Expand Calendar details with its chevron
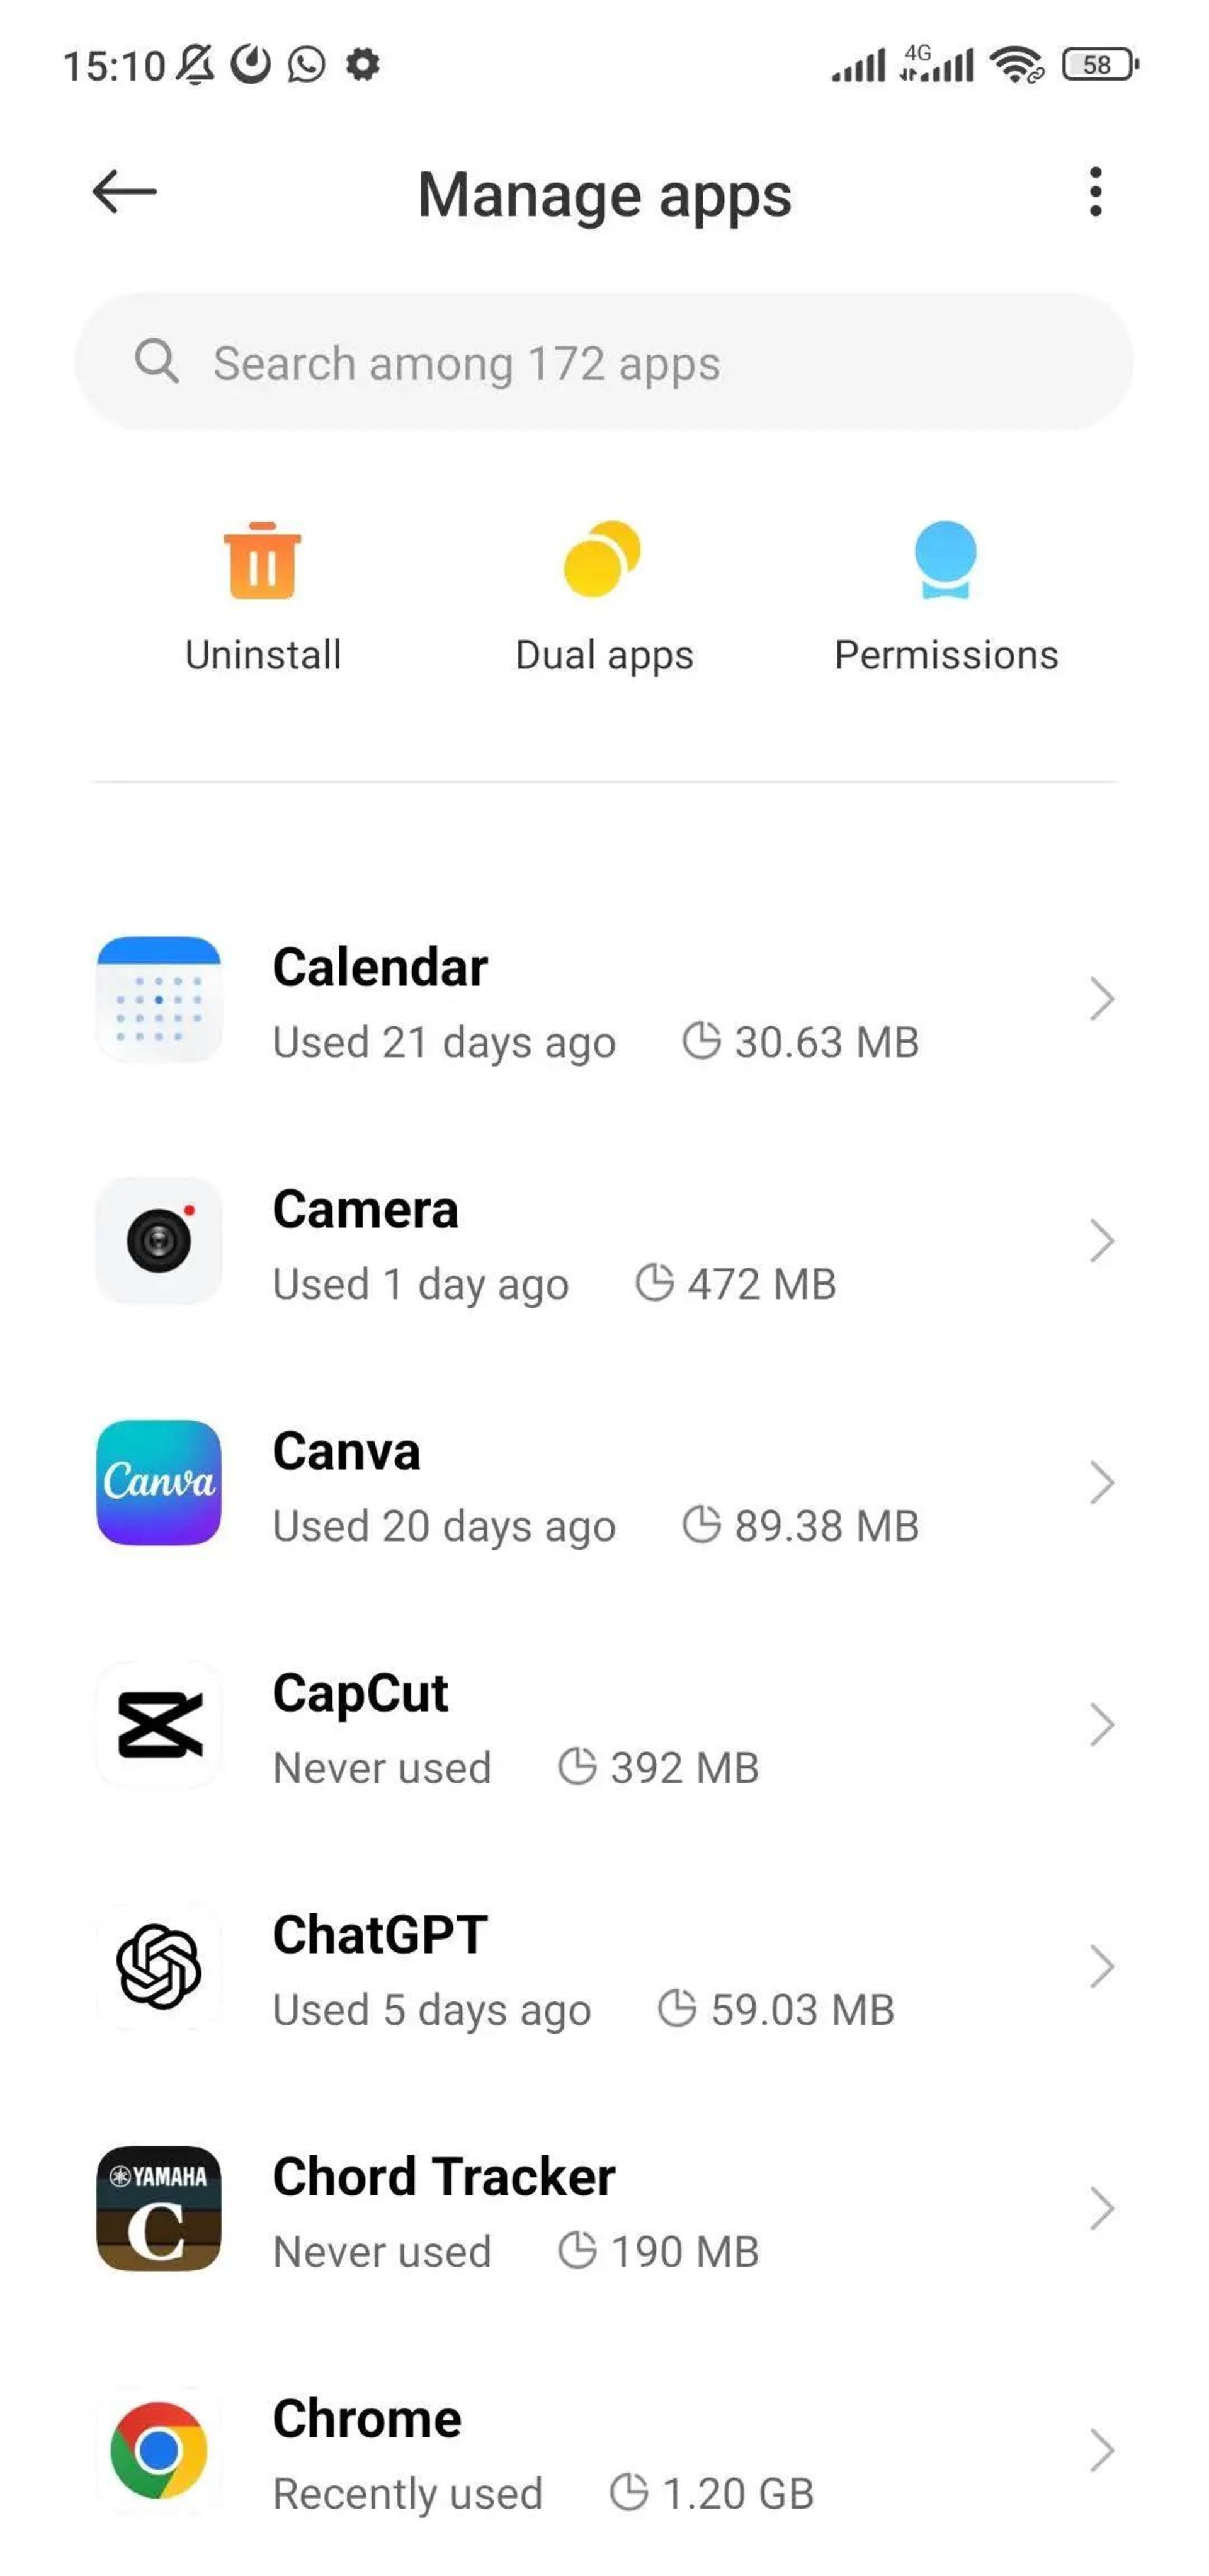 (1101, 998)
